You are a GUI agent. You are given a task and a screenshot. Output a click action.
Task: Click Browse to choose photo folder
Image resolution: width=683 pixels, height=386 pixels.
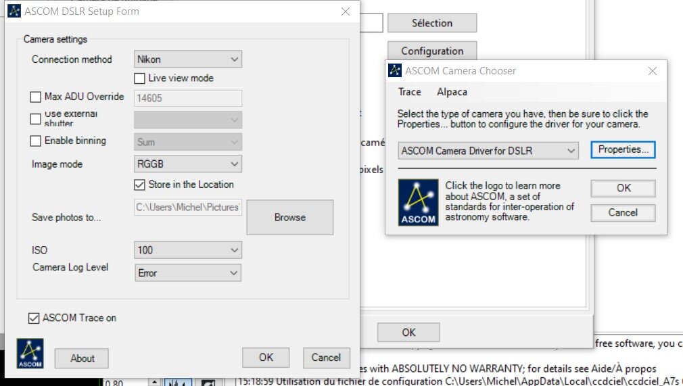coord(290,218)
